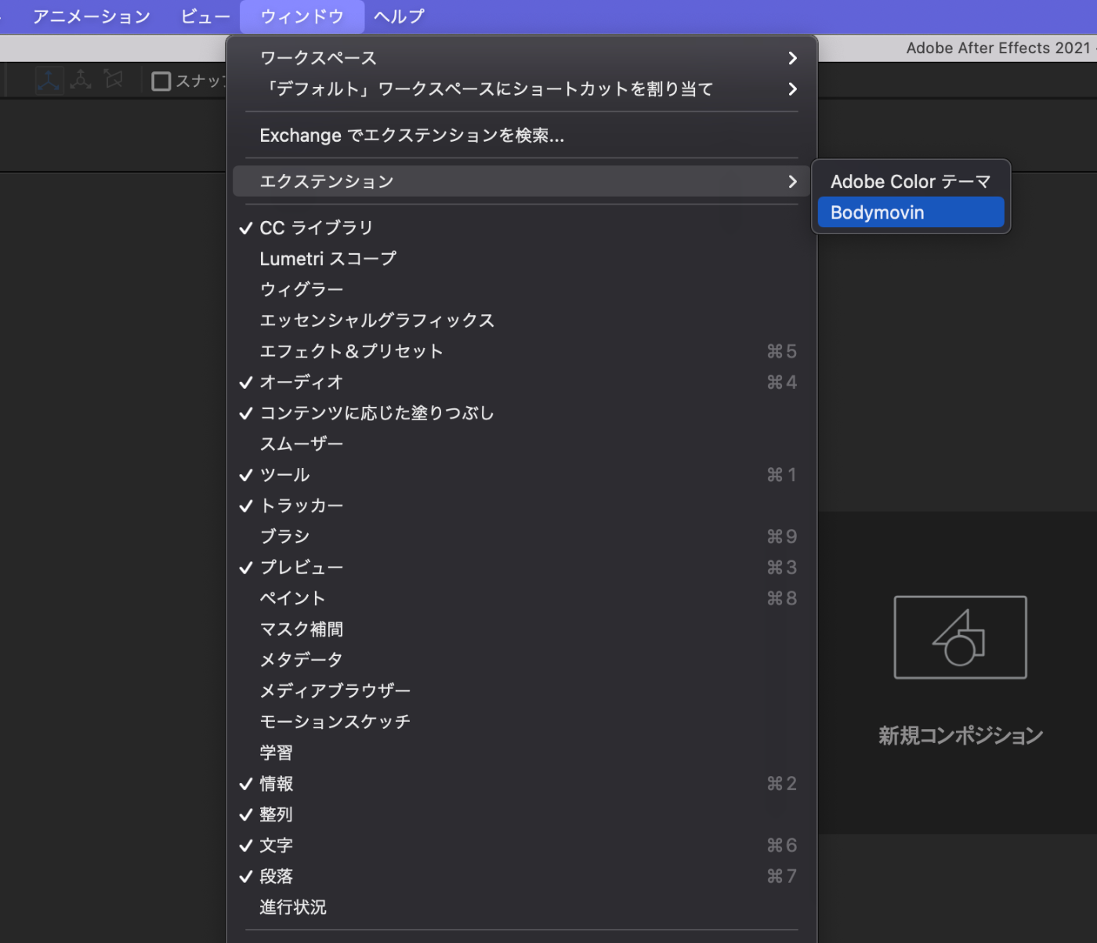The image size is (1097, 943).
Task: Choose Exchange でエクステンションを検索...
Action: 522,135
